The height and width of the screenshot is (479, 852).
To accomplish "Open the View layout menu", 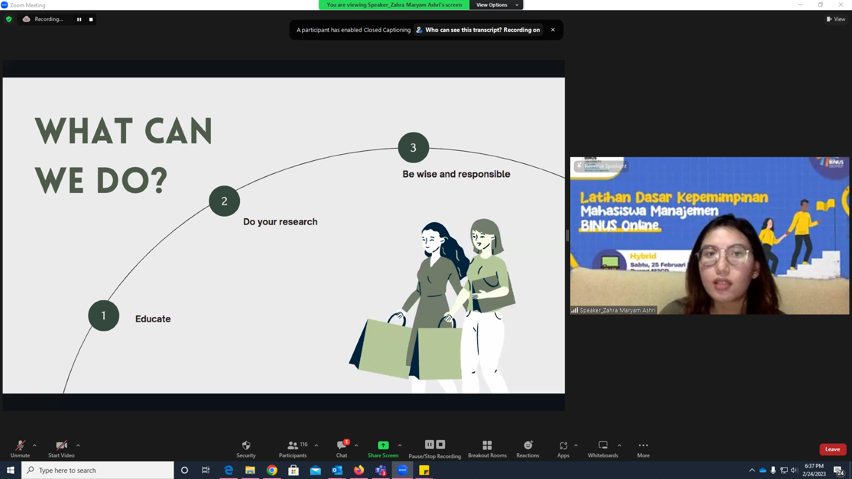I will (x=836, y=19).
